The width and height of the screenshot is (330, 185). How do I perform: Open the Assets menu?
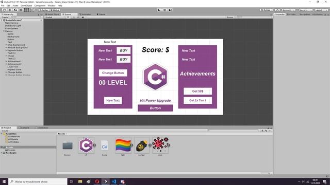tap(15, 6)
